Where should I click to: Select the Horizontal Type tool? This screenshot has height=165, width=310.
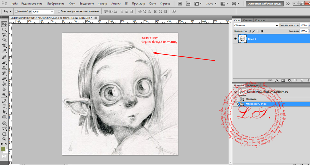[4, 106]
